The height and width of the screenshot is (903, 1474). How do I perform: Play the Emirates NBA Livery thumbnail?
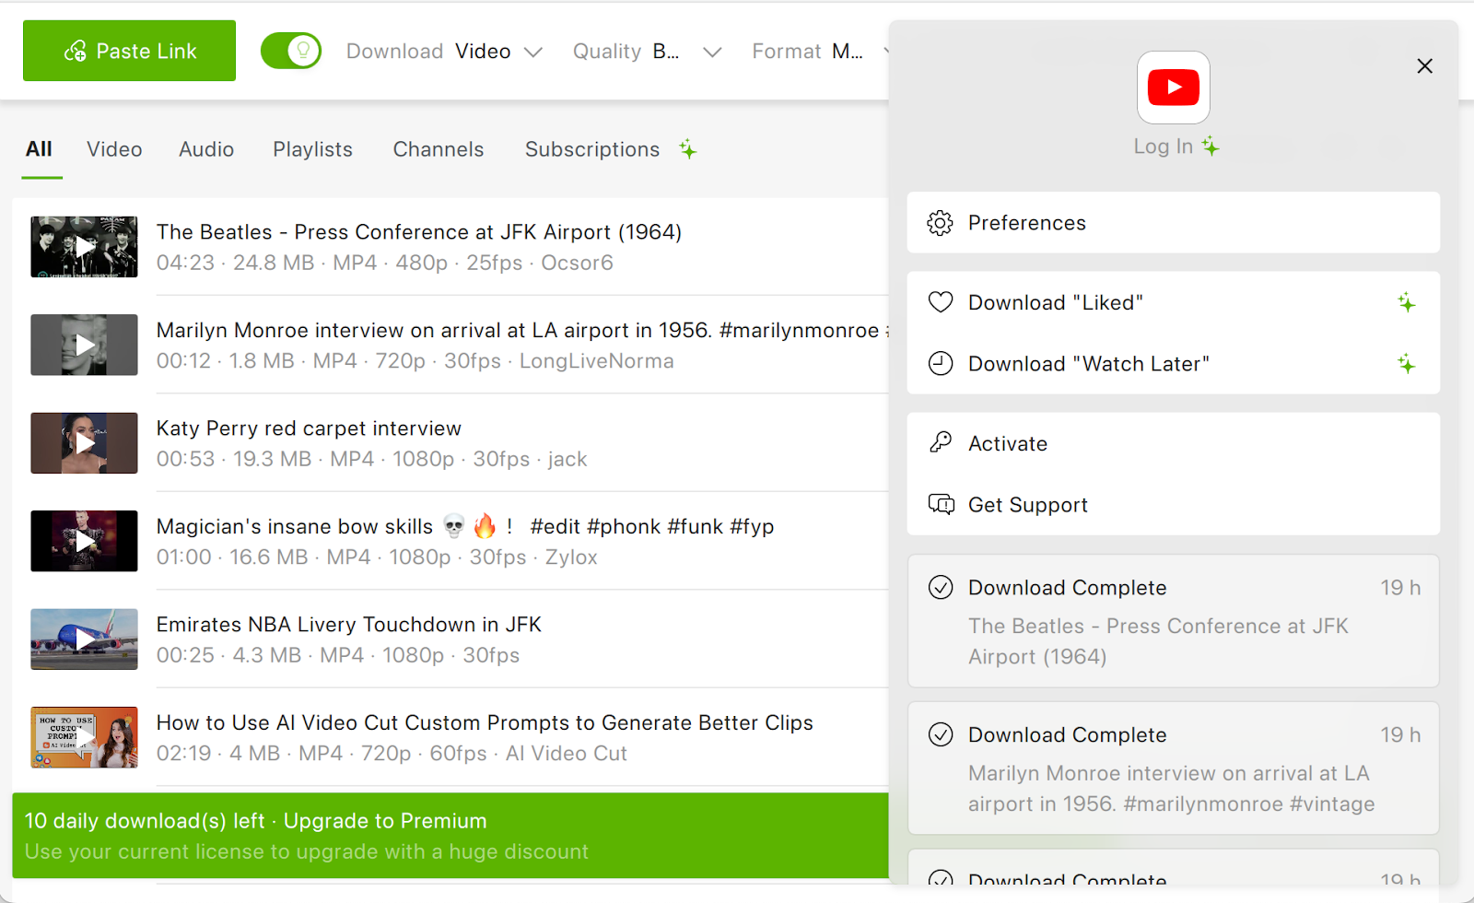pos(84,639)
